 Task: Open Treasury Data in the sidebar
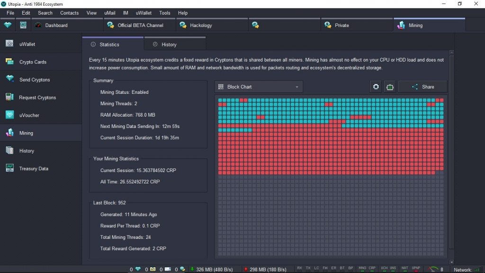[x=41, y=168]
